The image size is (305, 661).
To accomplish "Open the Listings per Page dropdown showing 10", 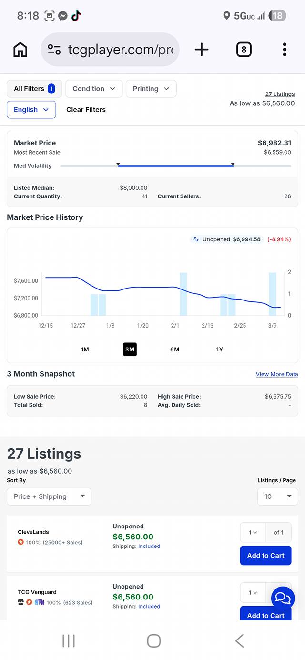I will (278, 496).
